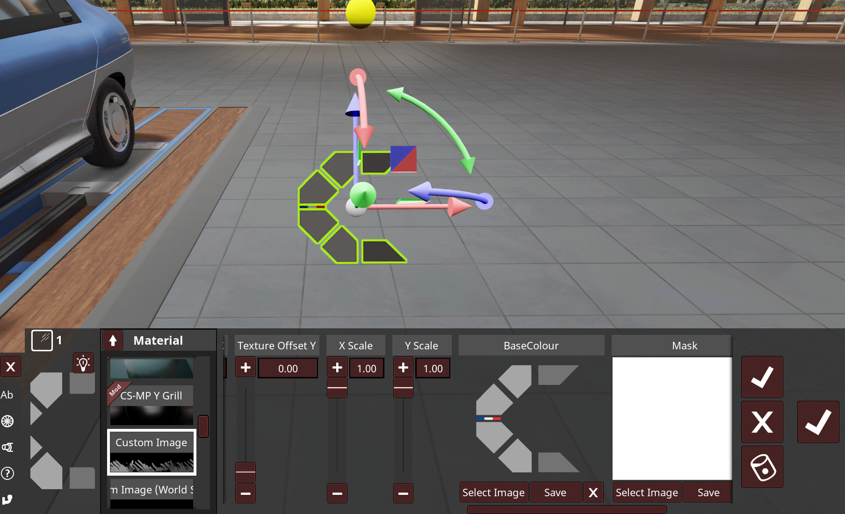845x514 pixels.
Task: Click the X Scale value field
Action: point(367,369)
